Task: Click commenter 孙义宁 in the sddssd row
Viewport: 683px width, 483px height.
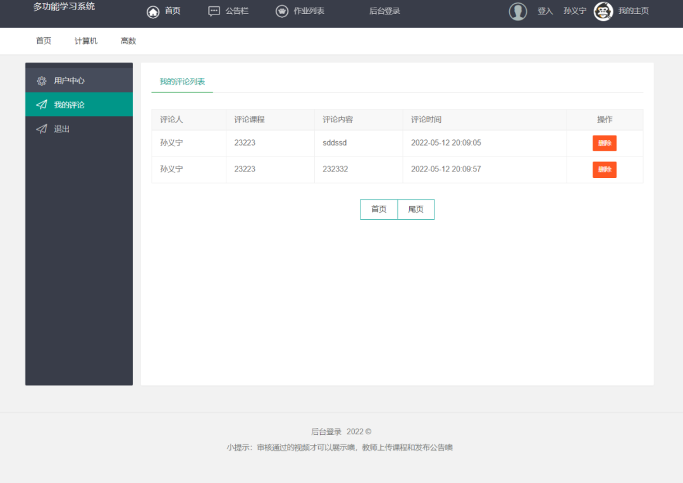Action: coord(171,143)
